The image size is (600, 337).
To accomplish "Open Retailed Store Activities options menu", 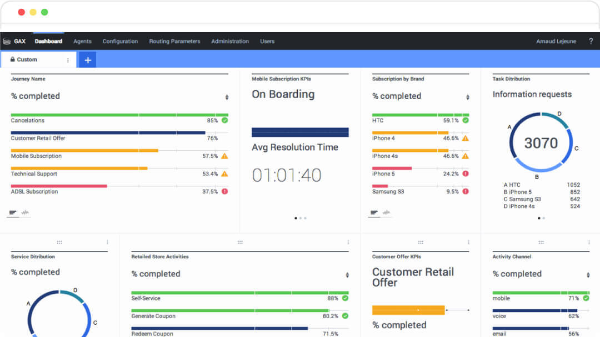I will coord(348,242).
